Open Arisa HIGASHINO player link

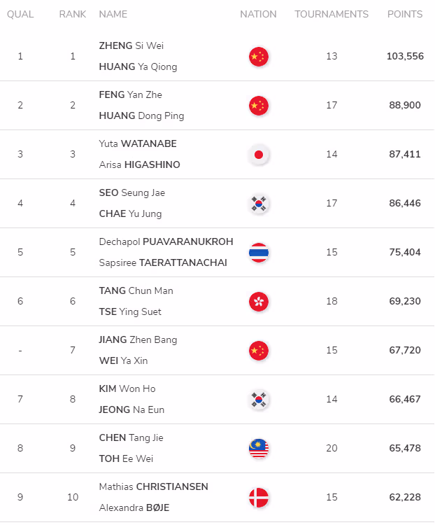click(140, 164)
